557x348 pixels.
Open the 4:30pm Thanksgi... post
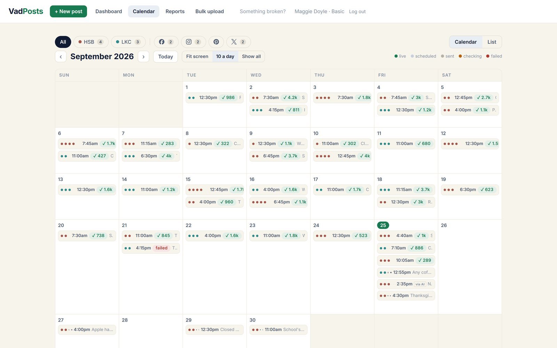[406, 295]
